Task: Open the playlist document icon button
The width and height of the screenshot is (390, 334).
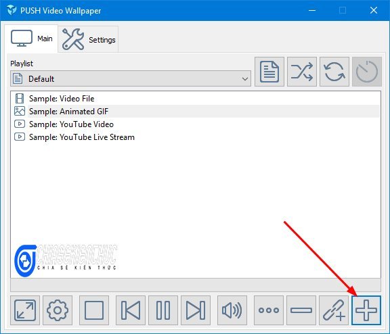Action: [x=269, y=72]
